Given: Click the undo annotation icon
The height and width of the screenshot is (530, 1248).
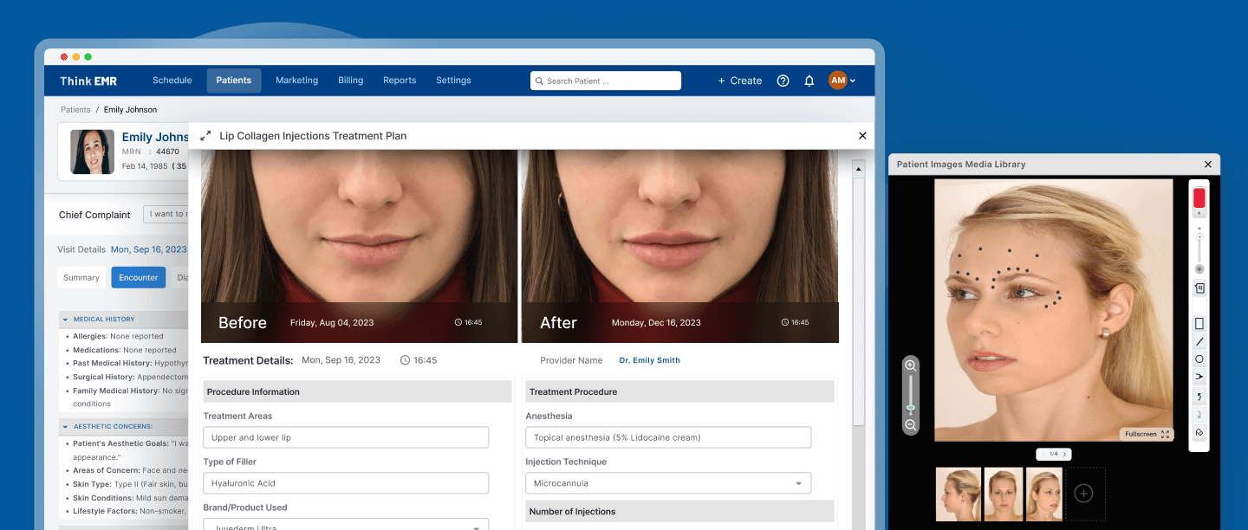Looking at the screenshot, I should [x=1199, y=397].
